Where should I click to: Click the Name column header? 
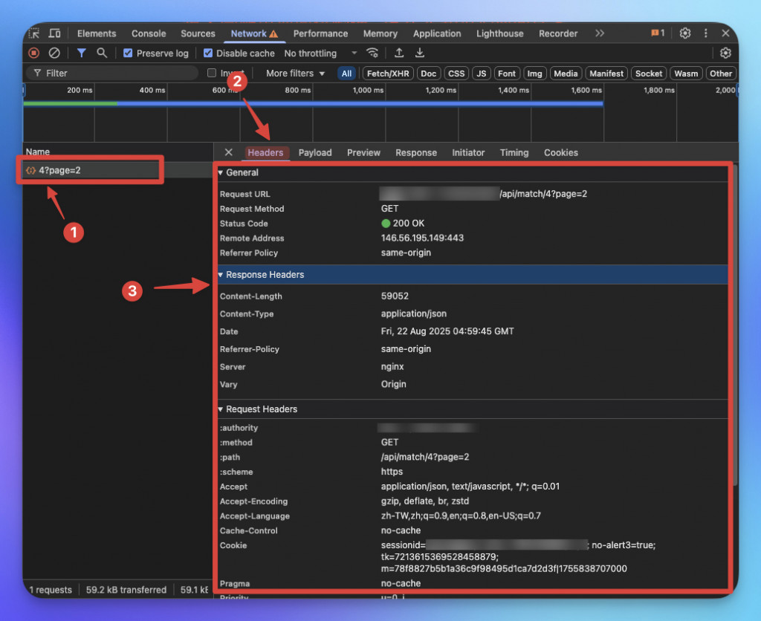38,152
